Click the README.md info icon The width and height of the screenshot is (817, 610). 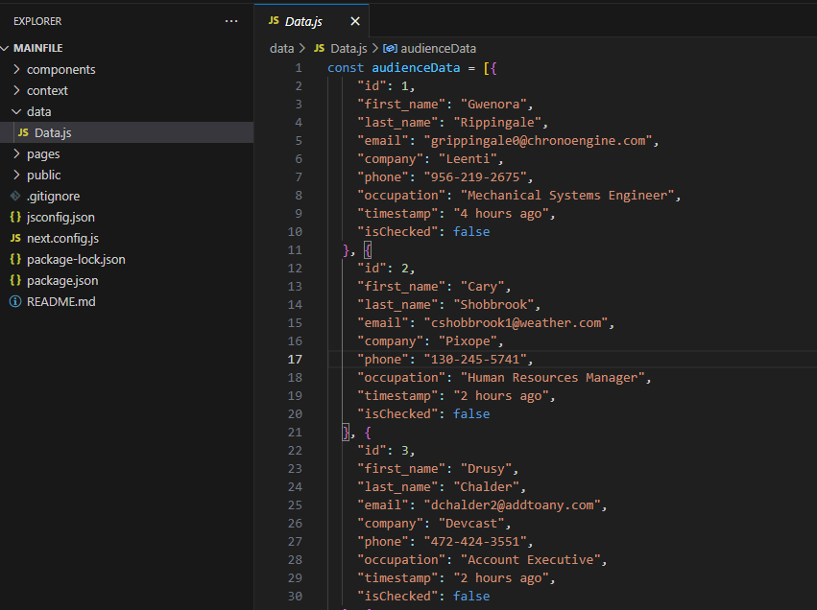pos(15,301)
